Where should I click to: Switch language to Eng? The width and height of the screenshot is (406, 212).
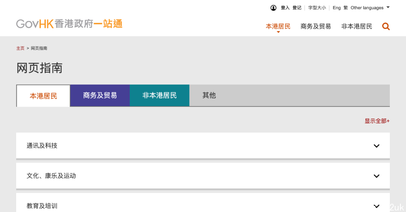[x=336, y=8]
